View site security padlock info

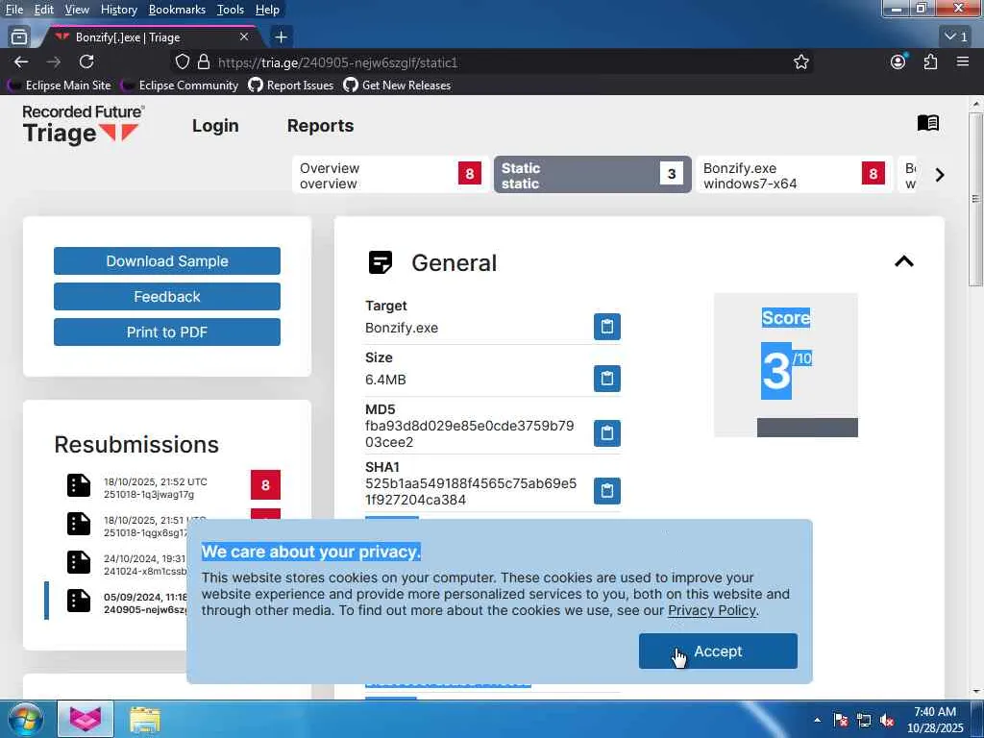[204, 62]
